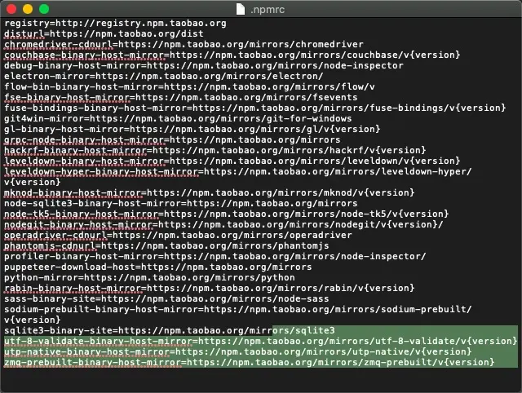522x393 pixels.
Task: Click the operadriver-cdnurl line
Action: (x=178, y=236)
